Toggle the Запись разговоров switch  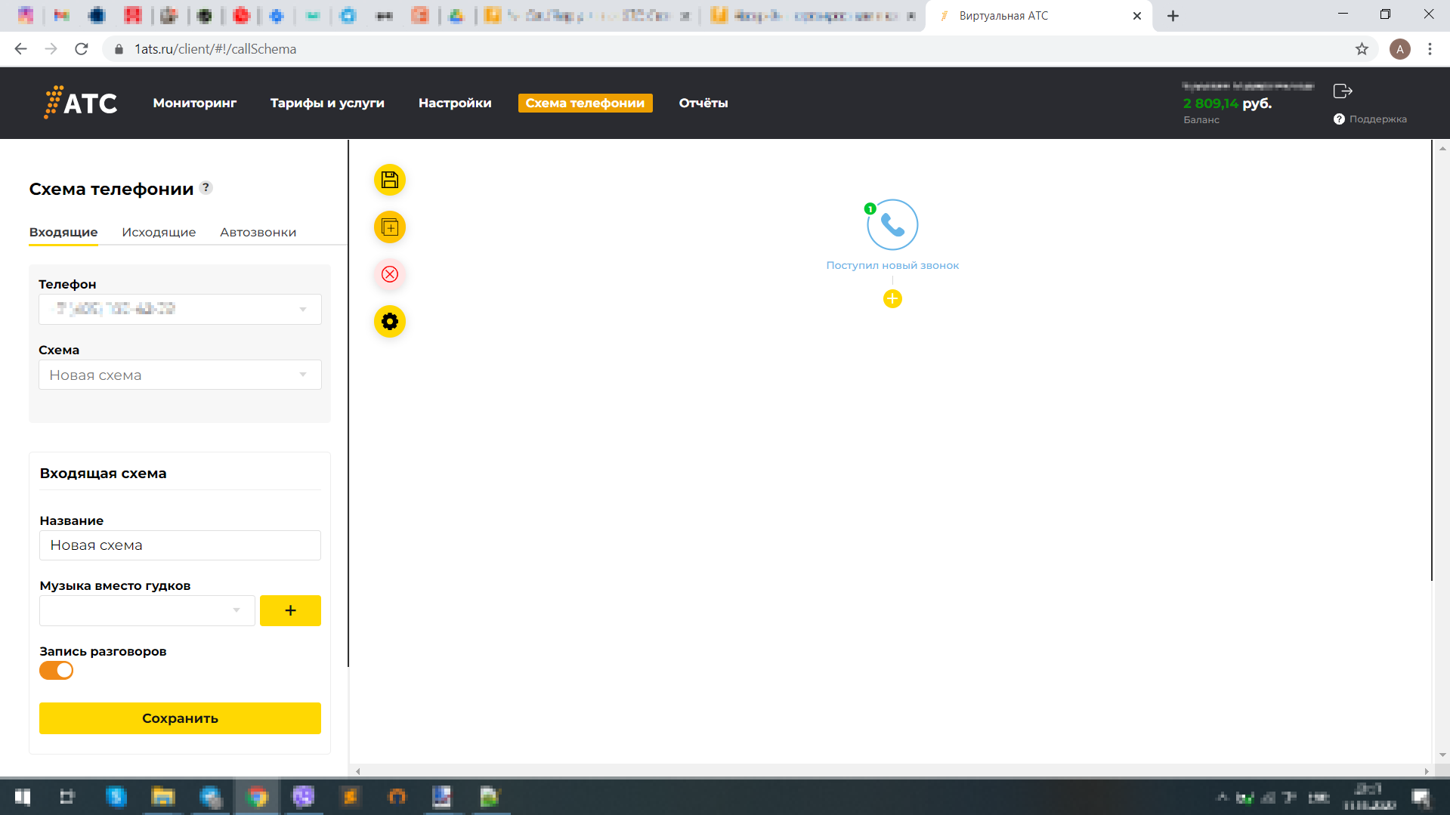[x=57, y=671]
